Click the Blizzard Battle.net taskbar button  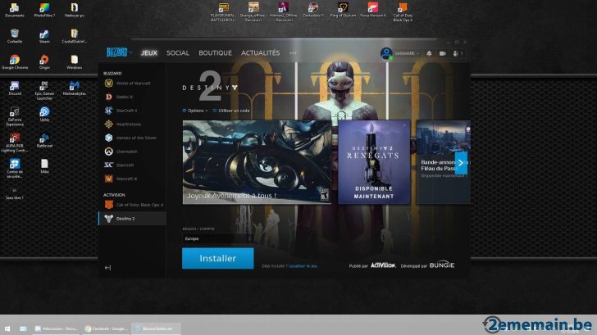156,328
